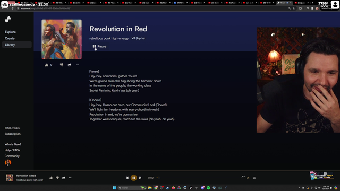Show hidden system tray icons
The width and height of the screenshot is (340, 191).
(x=299, y=188)
